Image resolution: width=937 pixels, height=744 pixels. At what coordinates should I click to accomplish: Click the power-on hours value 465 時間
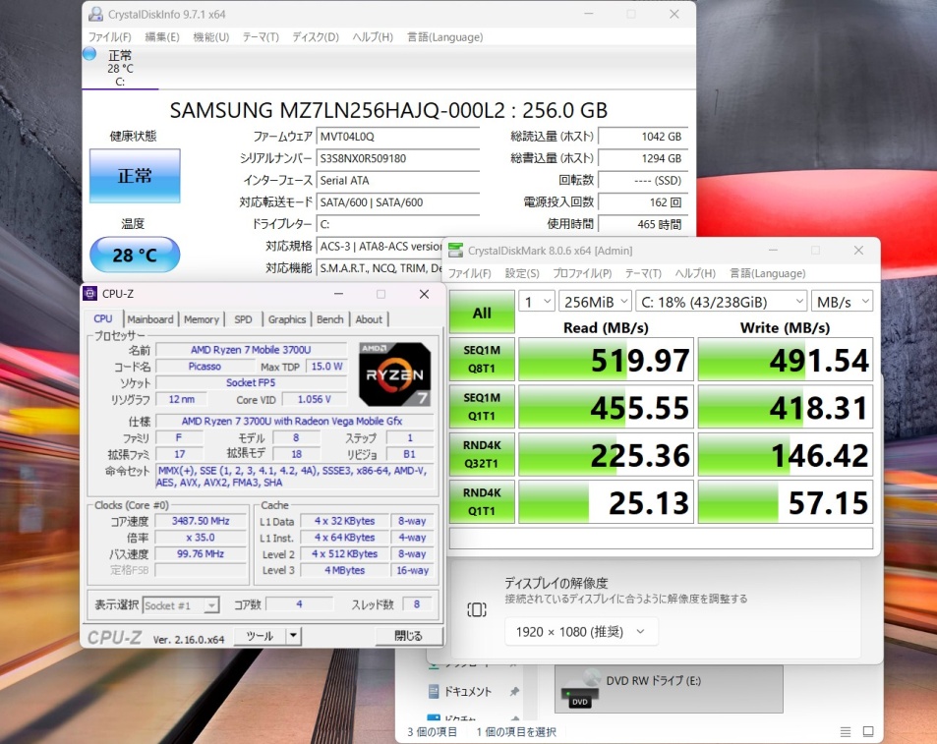click(x=643, y=224)
